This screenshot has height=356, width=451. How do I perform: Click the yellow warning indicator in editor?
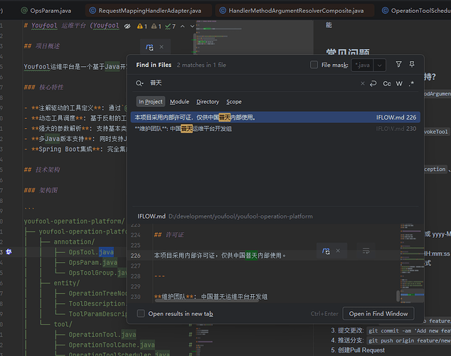pos(142,26)
